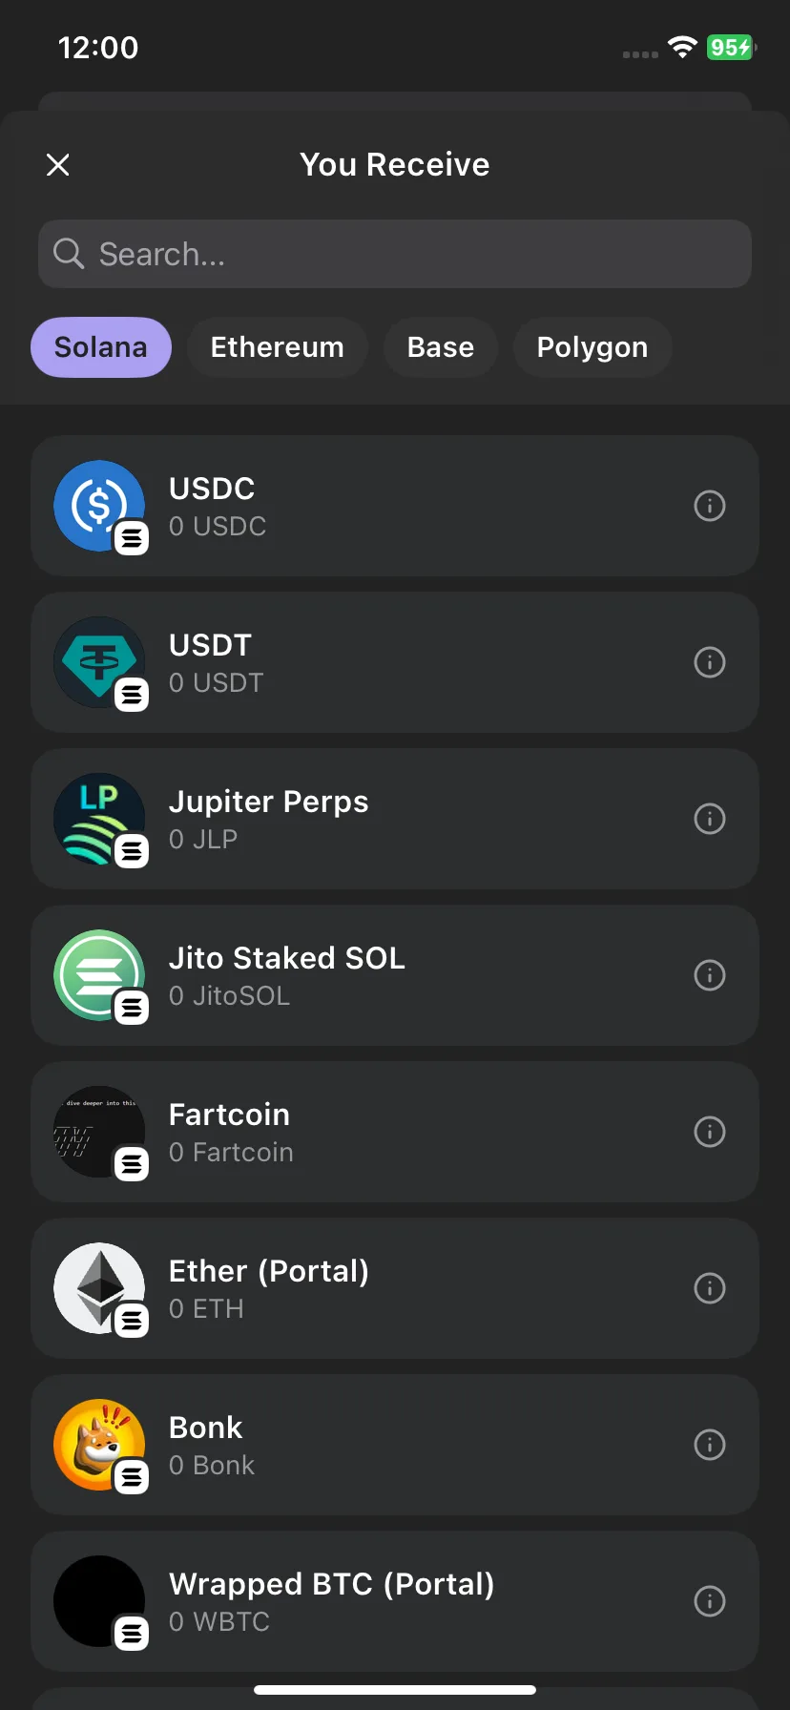This screenshot has width=790, height=1710.
Task: Show Jupiter Perps token info
Action: tap(709, 819)
